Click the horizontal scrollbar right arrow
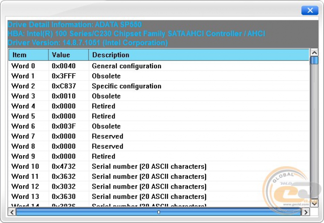324x223 pixels. click(305, 212)
